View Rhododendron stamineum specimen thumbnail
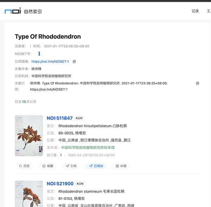Image resolution: width=211 pixels, height=207 pixels. point(29,194)
